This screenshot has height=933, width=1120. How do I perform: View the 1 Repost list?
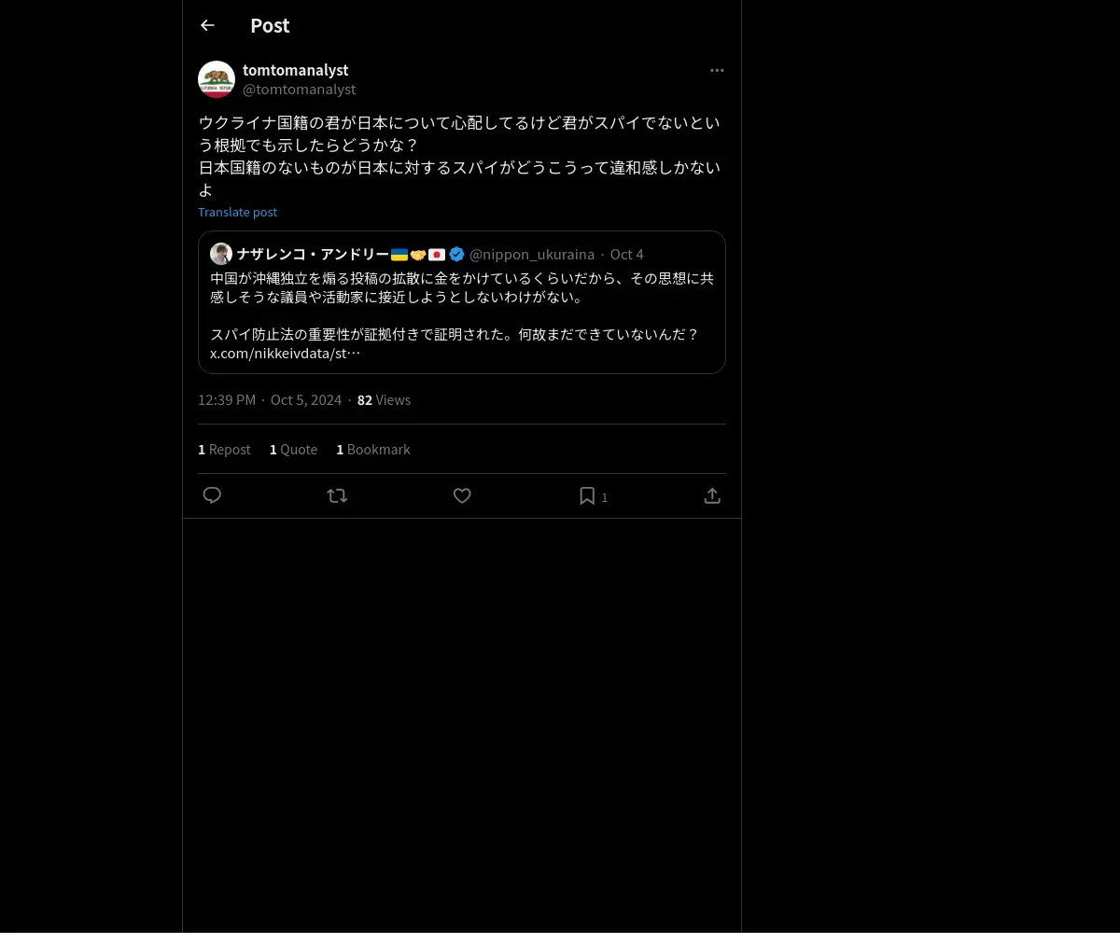point(224,450)
